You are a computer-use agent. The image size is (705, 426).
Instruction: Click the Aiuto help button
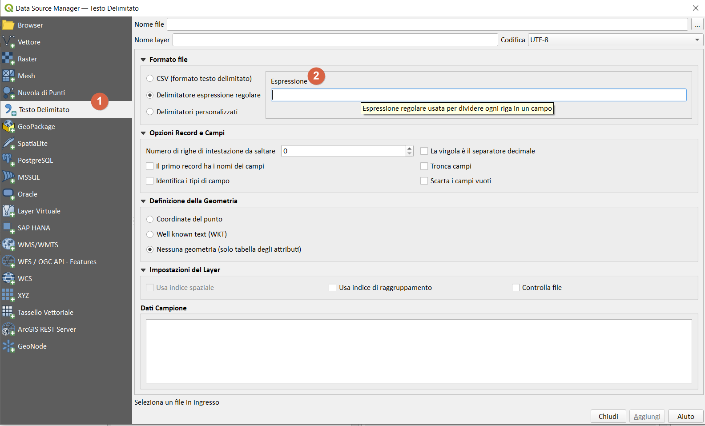(685, 416)
